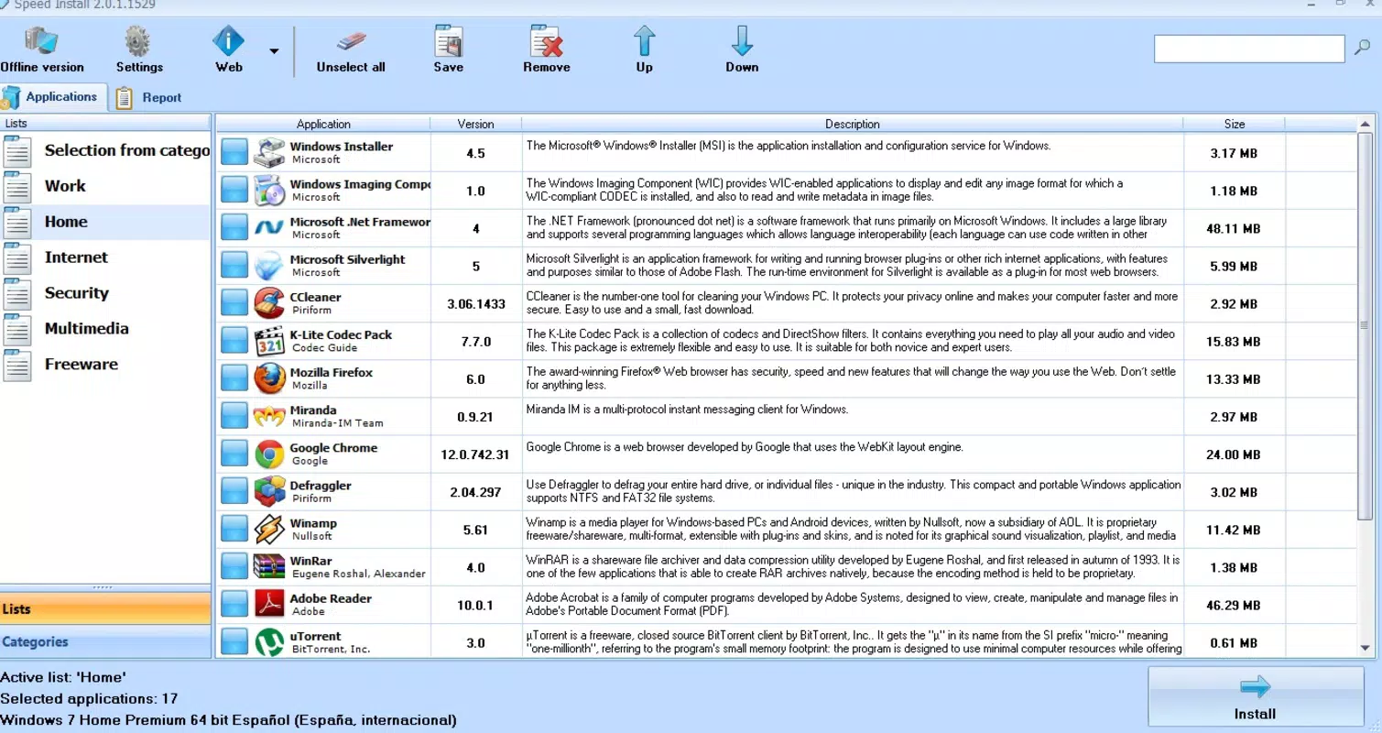Click the Defraggler app icon
This screenshot has width=1382, height=733.
pyautogui.click(x=269, y=492)
